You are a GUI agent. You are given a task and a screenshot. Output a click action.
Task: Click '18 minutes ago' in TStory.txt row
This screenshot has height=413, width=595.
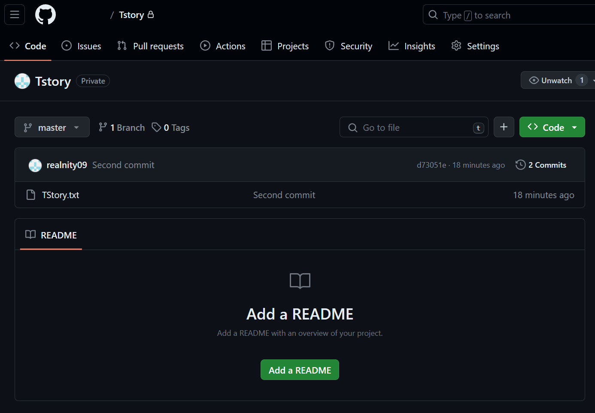click(x=543, y=195)
